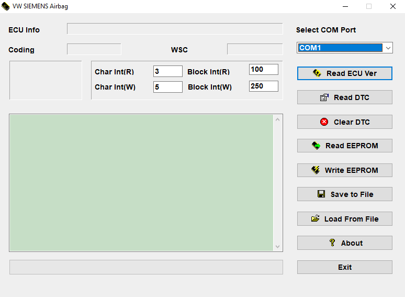This screenshot has width=405, height=297.
Task: Click the Exit button
Action: 344,267
